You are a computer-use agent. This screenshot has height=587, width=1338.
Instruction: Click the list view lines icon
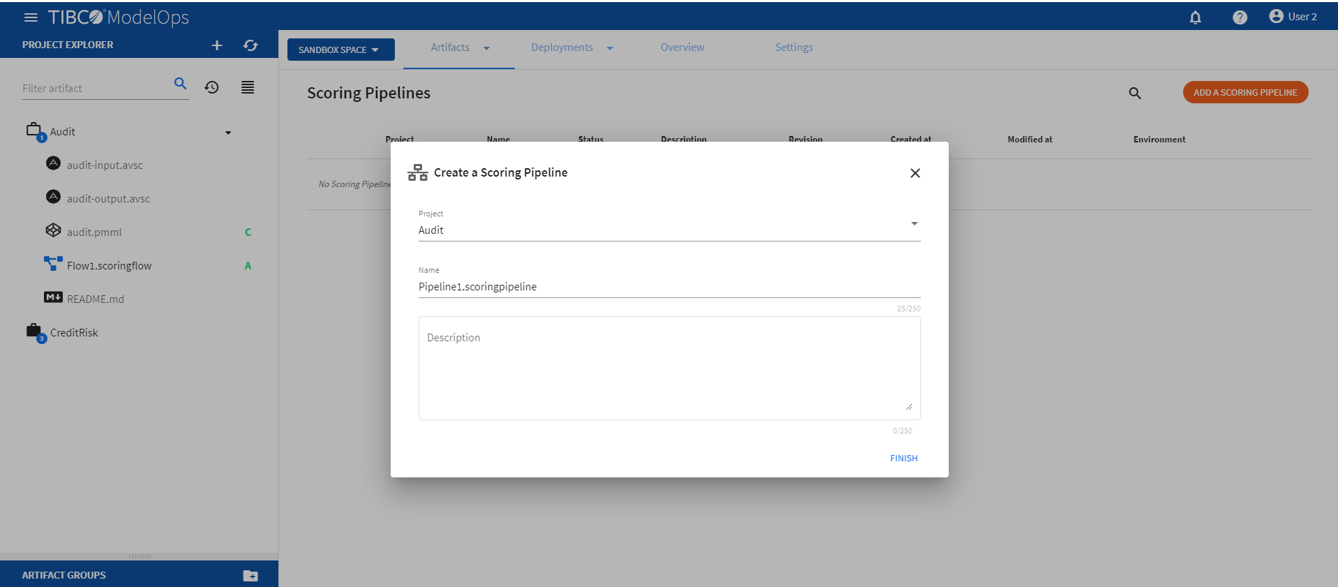point(248,87)
